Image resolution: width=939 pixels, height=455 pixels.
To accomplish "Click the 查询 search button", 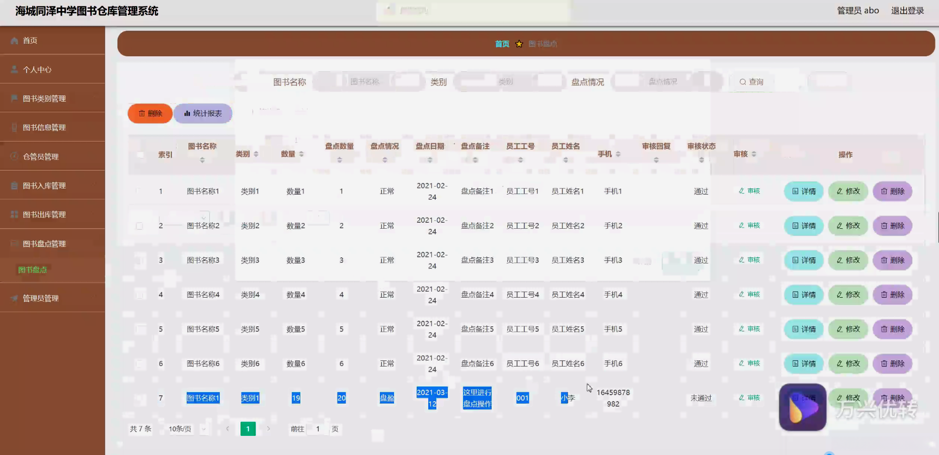I will tap(751, 82).
